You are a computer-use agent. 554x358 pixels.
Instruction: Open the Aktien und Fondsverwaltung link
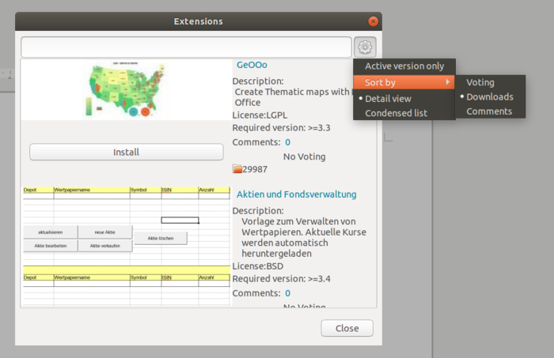click(x=297, y=194)
